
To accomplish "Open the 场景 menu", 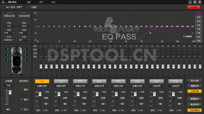I will point(29,2).
